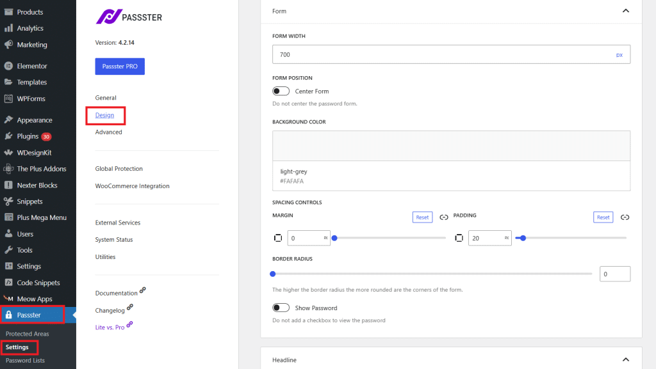Image resolution: width=656 pixels, height=369 pixels.
Task: Open the System Status page
Action: click(114, 240)
